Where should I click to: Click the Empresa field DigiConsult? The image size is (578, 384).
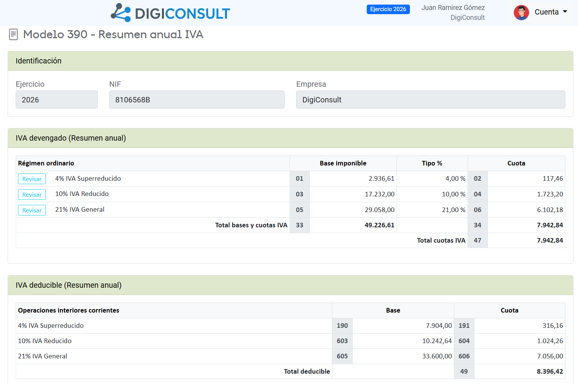coord(431,99)
